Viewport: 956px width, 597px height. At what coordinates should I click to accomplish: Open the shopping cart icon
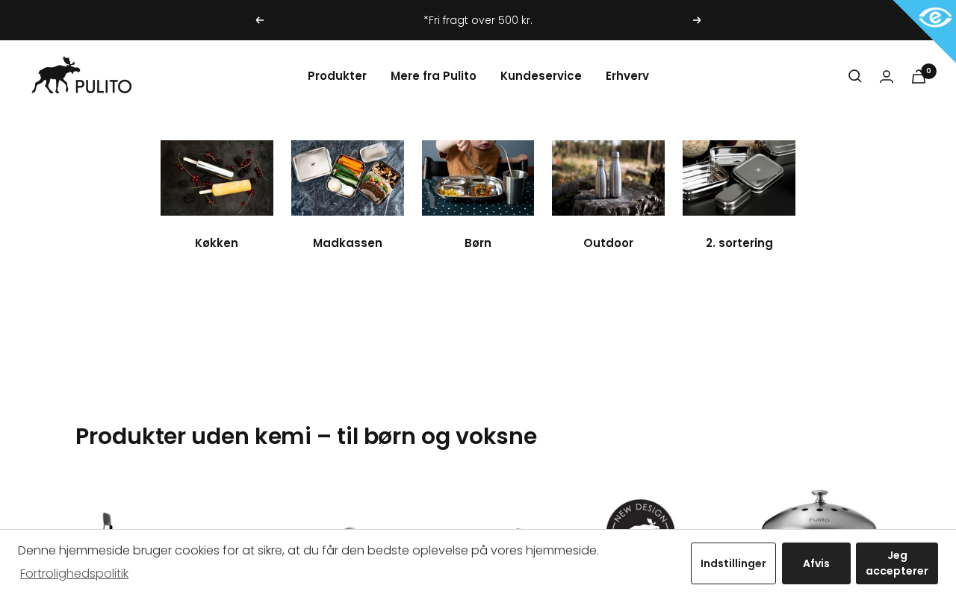point(919,76)
